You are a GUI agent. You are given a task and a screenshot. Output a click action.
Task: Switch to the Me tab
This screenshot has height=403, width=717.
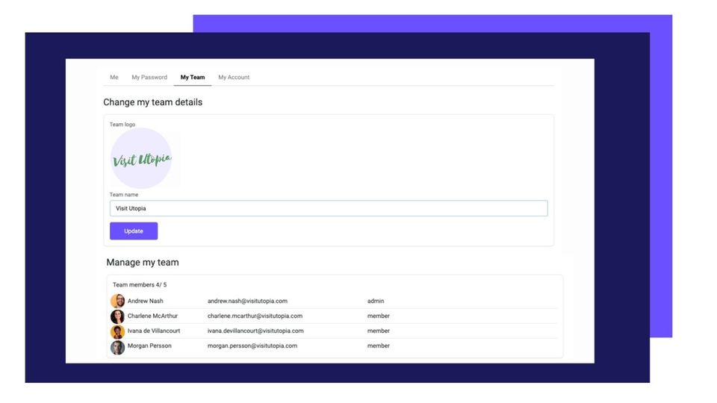pyautogui.click(x=114, y=77)
